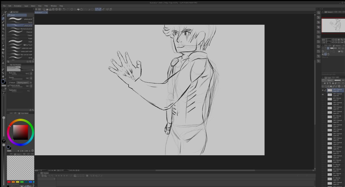Select the Hand move tool

tap(3, 77)
